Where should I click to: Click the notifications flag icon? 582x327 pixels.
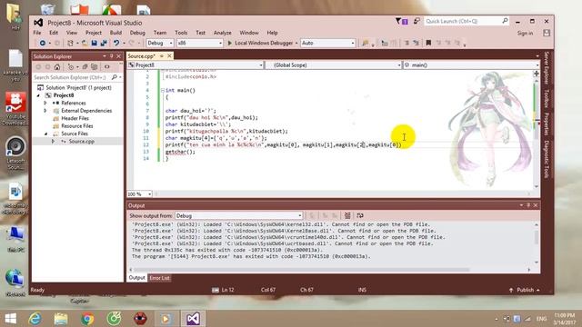401,22
